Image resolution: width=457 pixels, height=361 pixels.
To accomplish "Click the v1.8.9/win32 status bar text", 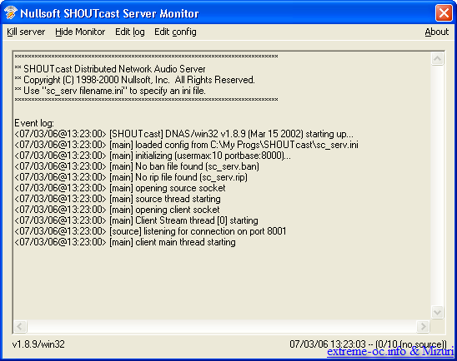I will point(38,344).
